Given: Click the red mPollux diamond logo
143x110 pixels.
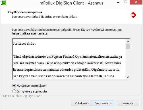Looking at the screenshot, I should pos(133,15).
